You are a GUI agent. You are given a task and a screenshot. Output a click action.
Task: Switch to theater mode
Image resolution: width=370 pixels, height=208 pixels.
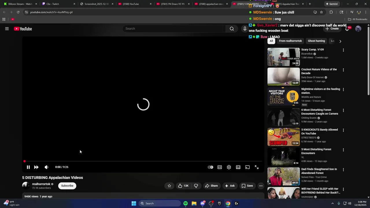click(x=238, y=167)
